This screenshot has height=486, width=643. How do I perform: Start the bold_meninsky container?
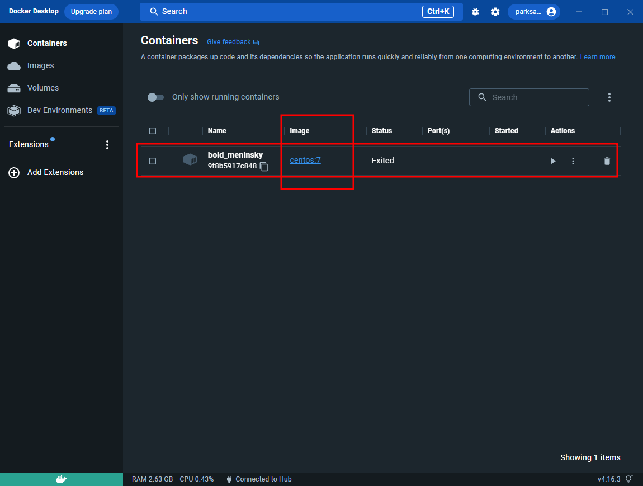pos(553,161)
